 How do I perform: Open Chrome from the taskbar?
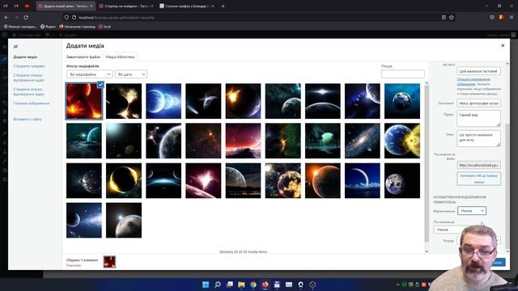253,285
